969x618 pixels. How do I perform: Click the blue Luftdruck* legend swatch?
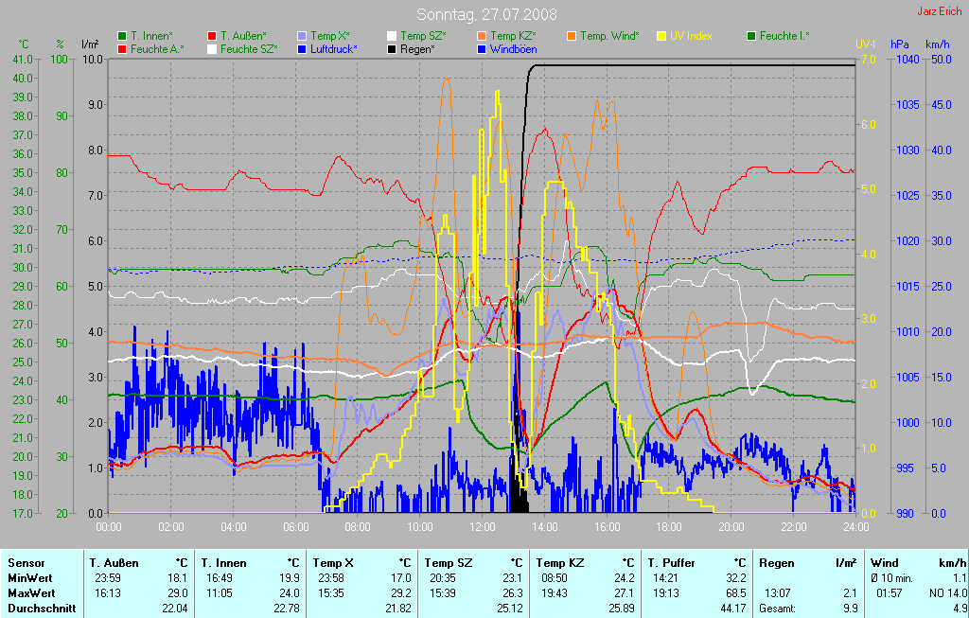click(302, 49)
